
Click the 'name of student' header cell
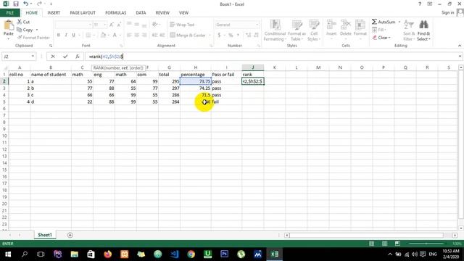[x=51, y=75]
